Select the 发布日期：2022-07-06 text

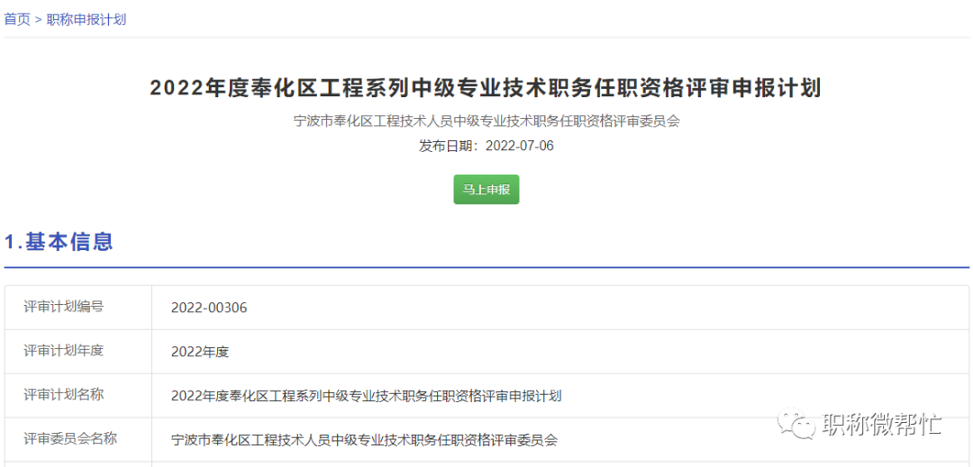tap(486, 146)
